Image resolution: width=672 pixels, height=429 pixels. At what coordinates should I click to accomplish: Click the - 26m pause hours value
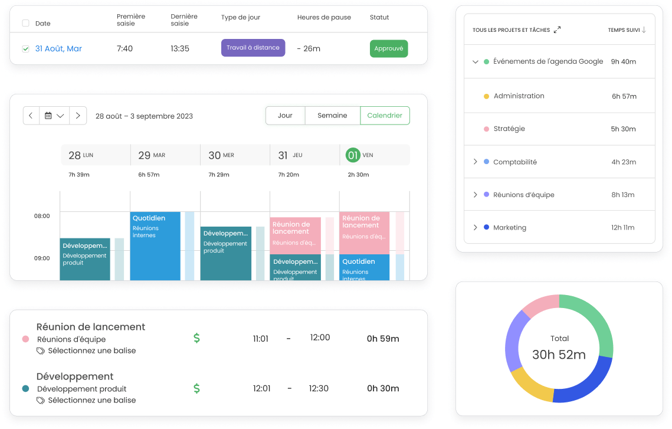pyautogui.click(x=309, y=49)
